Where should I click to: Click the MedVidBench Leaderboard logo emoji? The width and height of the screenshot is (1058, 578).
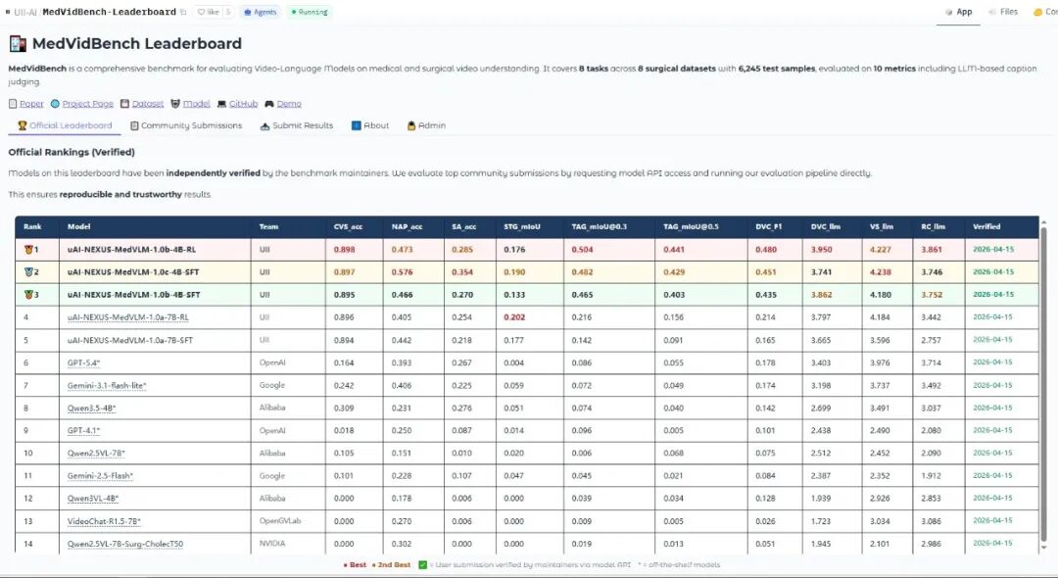point(18,44)
